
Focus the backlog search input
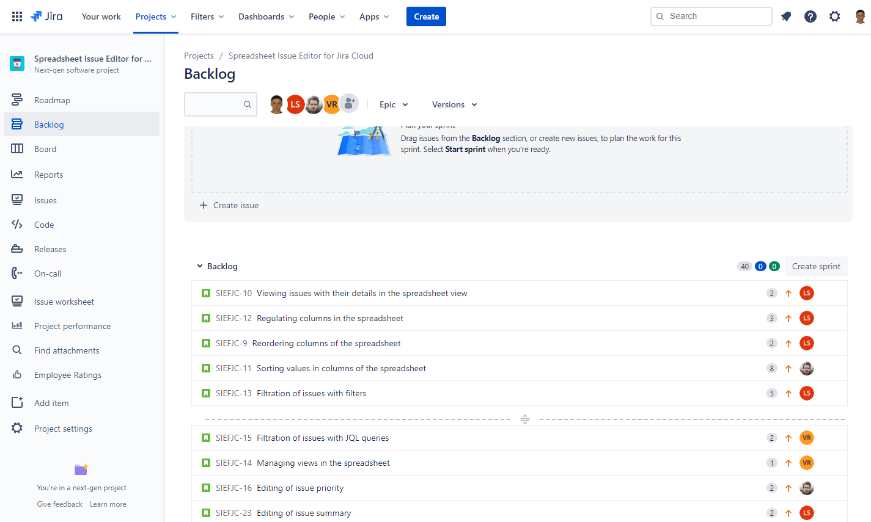pyautogui.click(x=220, y=104)
